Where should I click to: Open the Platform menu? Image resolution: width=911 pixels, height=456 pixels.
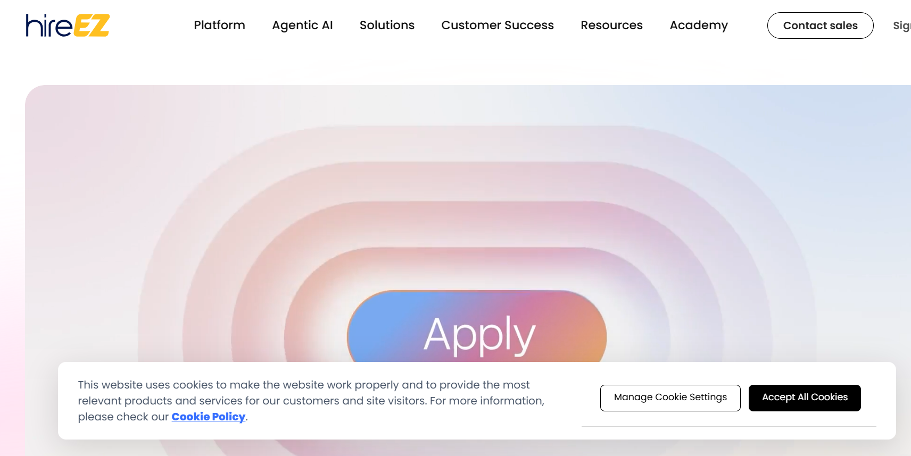click(219, 26)
